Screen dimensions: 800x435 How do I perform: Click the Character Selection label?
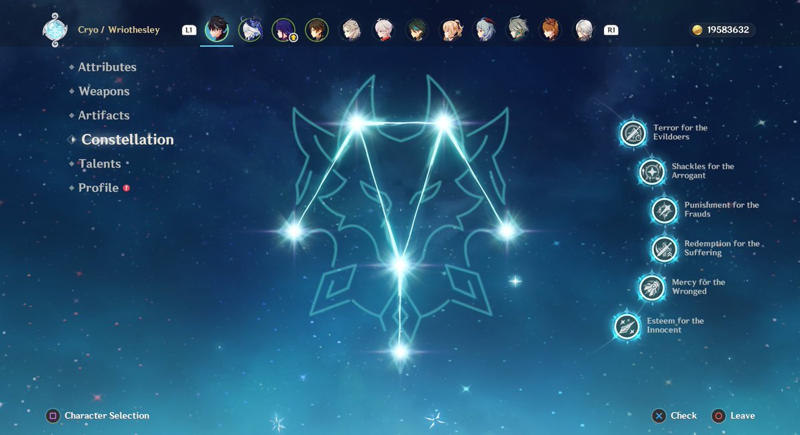point(107,416)
